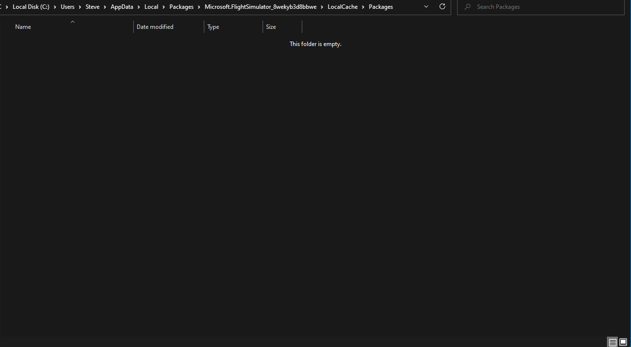Navigate to AppData breadcrumb segment
Viewport: 631px width, 347px height.
coord(122,7)
